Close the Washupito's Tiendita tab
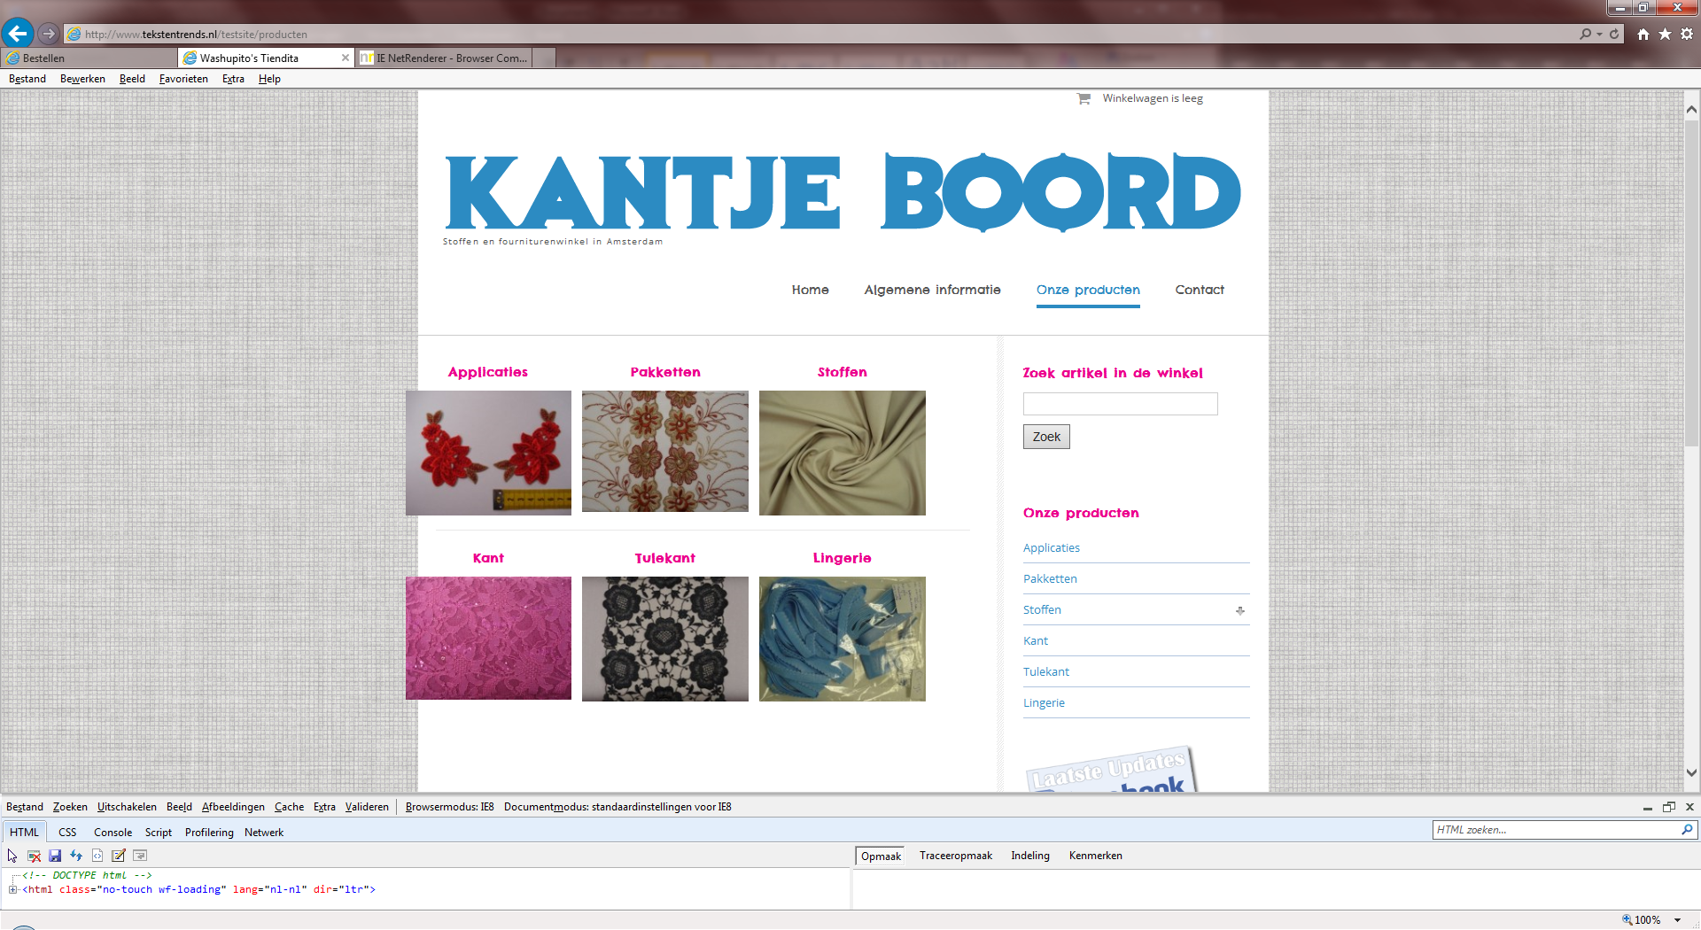 [x=346, y=58]
